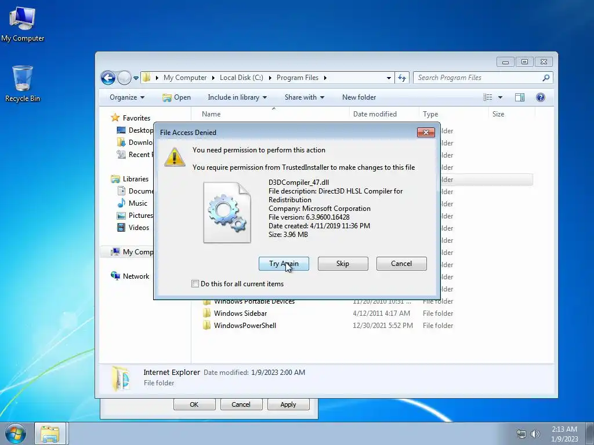Image resolution: width=594 pixels, height=445 pixels.
Task: Open the volume speaker tray icon
Action: pyautogui.click(x=535, y=434)
